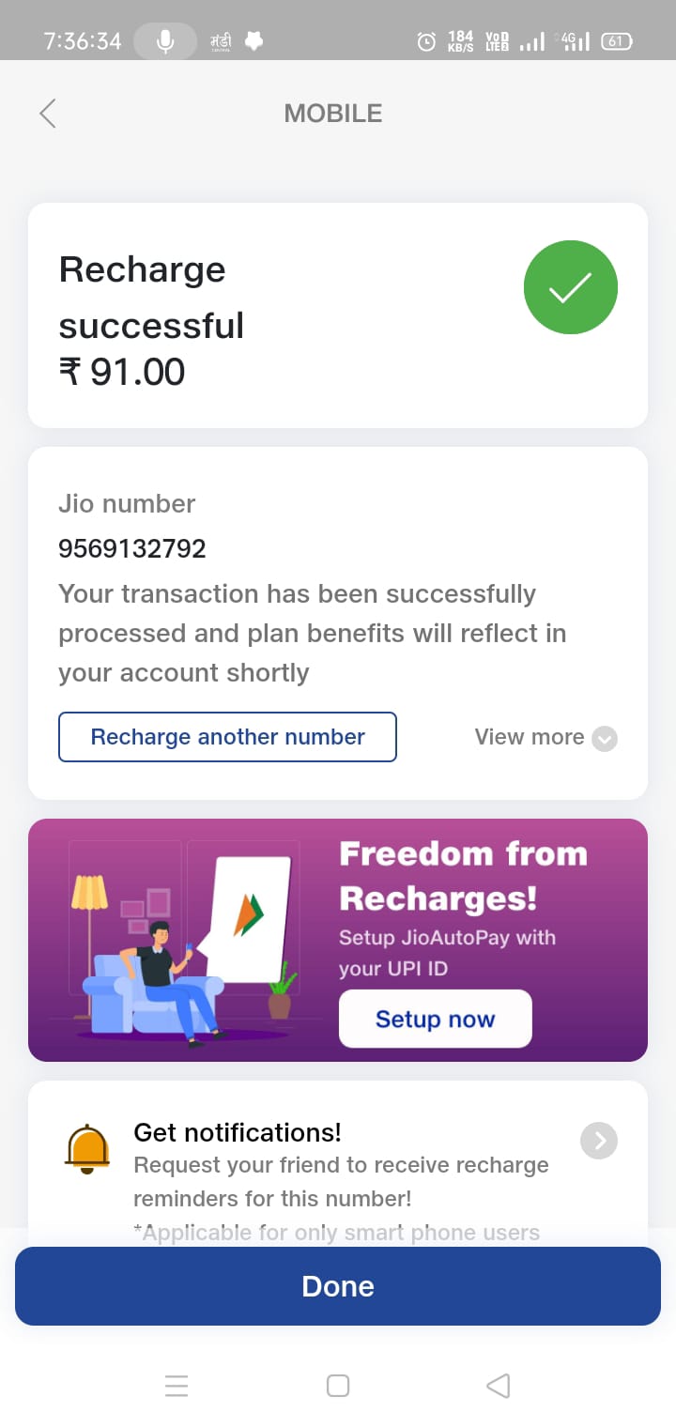The height and width of the screenshot is (1427, 676).
Task: Tap the green success checkmark icon
Action: [570, 288]
